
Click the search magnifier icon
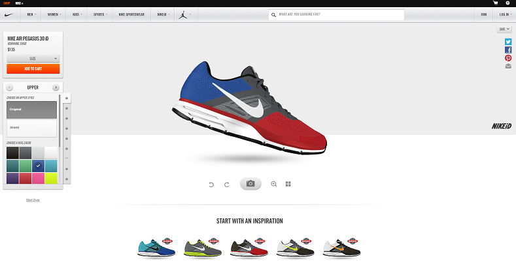[x=273, y=15]
